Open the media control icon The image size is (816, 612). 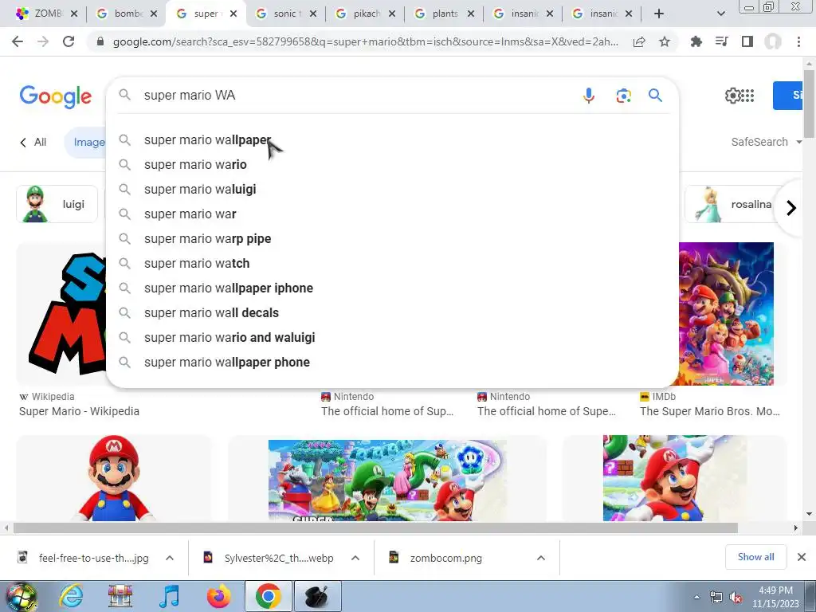[x=721, y=41]
